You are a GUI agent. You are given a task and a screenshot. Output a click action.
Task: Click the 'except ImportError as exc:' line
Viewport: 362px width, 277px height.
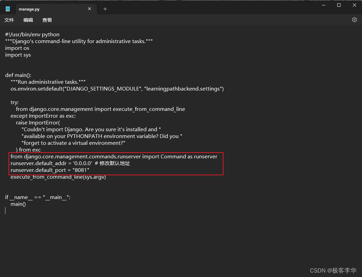[43, 116]
